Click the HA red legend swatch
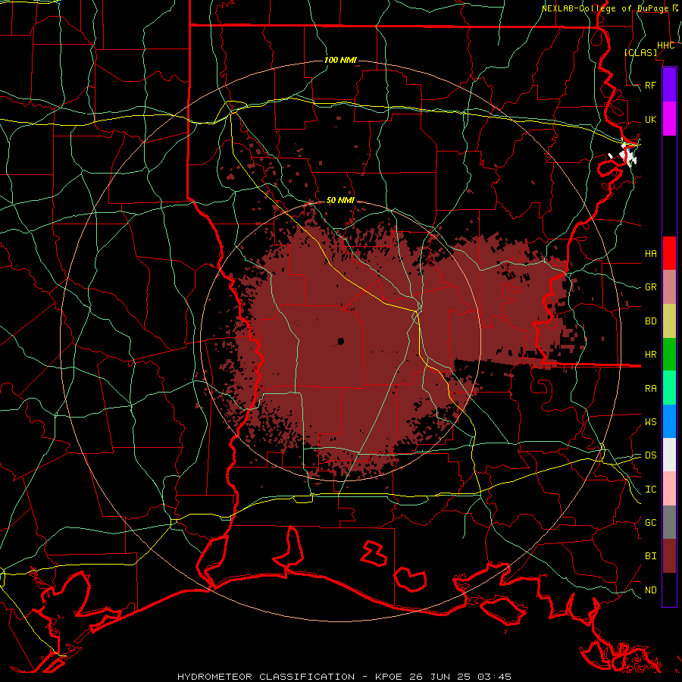This screenshot has width=682, height=682. pos(669,253)
